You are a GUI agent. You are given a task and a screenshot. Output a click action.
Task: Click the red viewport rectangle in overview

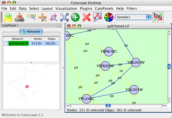click(x=27, y=86)
